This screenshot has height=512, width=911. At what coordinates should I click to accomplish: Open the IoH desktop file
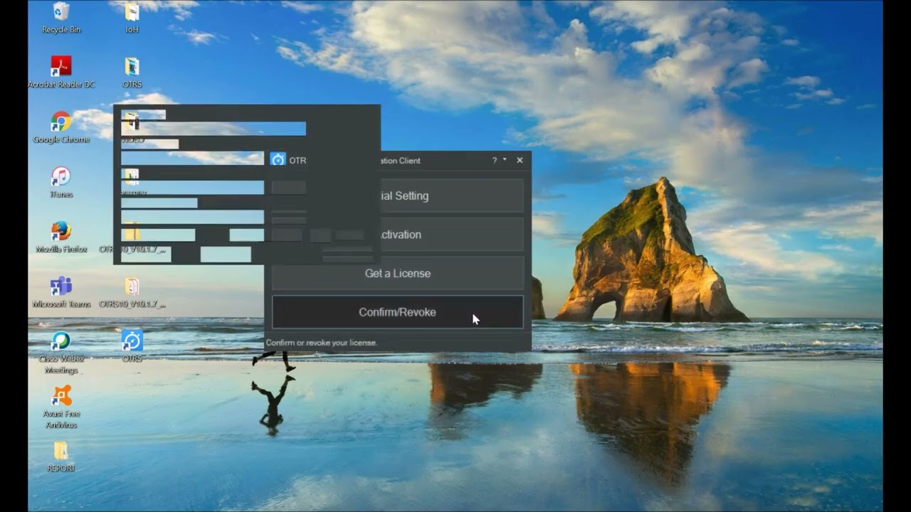coord(132,18)
